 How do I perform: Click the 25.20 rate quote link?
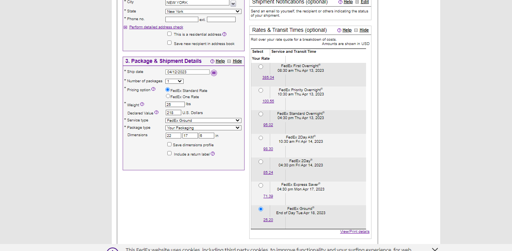point(268,220)
